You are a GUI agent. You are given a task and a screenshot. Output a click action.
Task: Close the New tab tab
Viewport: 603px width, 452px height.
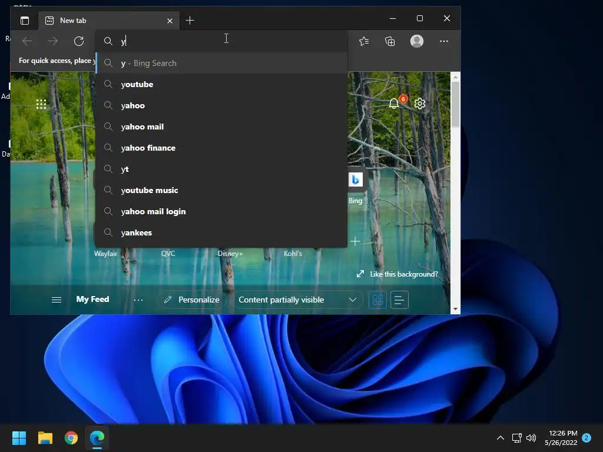[170, 21]
